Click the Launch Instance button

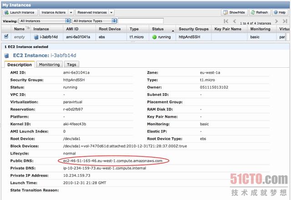[x=20, y=12]
